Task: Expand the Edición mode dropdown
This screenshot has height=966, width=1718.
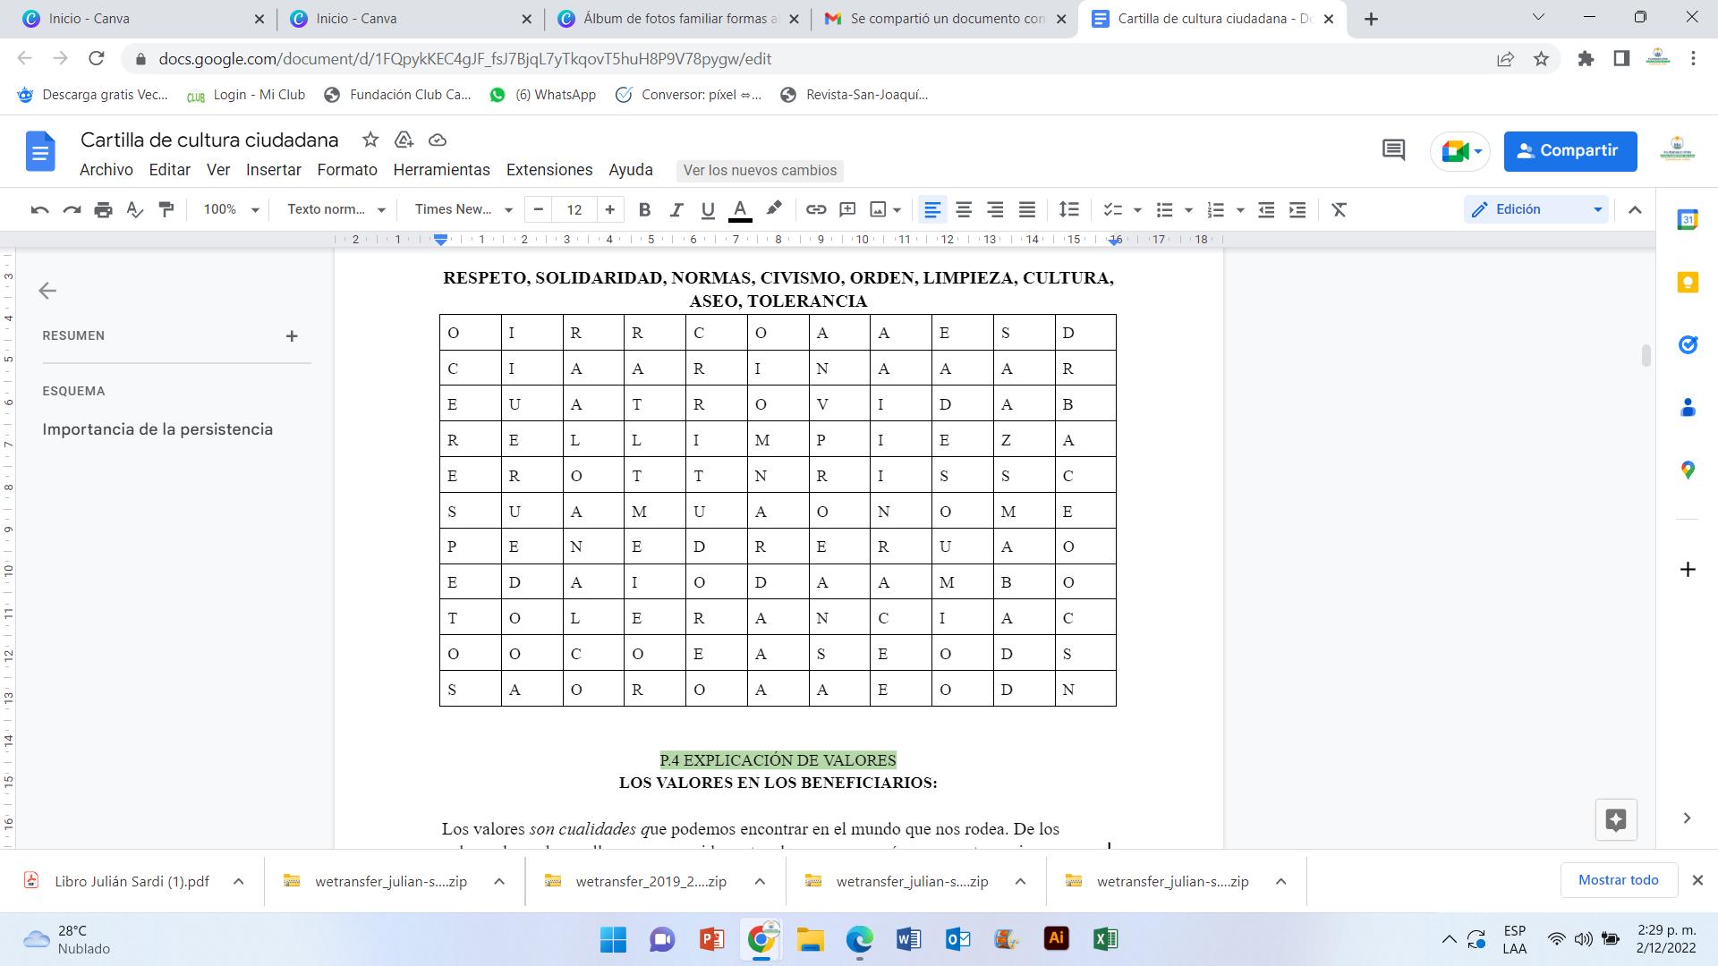Action: (1535, 209)
